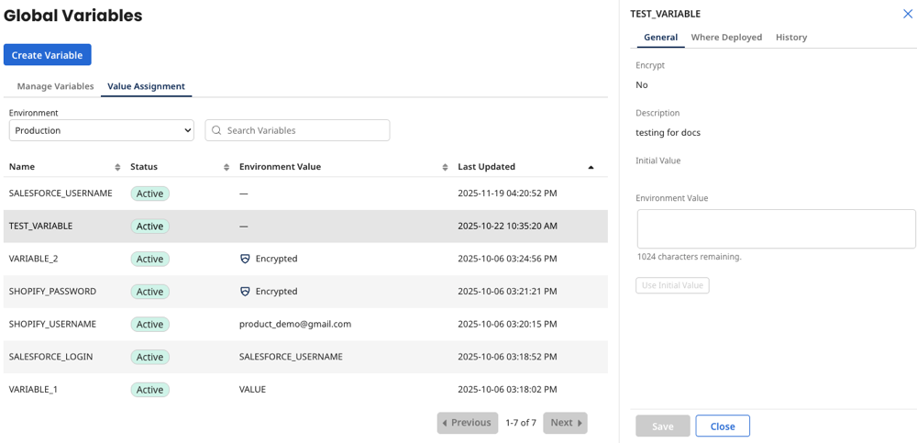917x443 pixels.
Task: Click Active status badge for SHOPIFY_PASSWORD
Action: click(149, 292)
